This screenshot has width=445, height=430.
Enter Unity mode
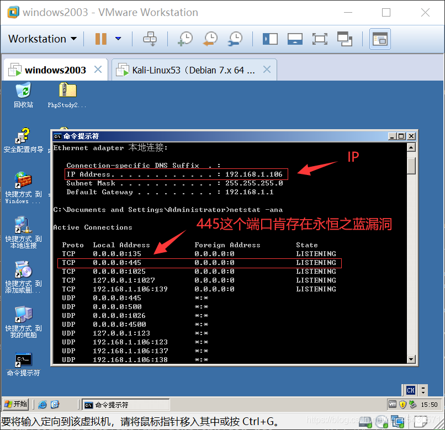pos(345,39)
